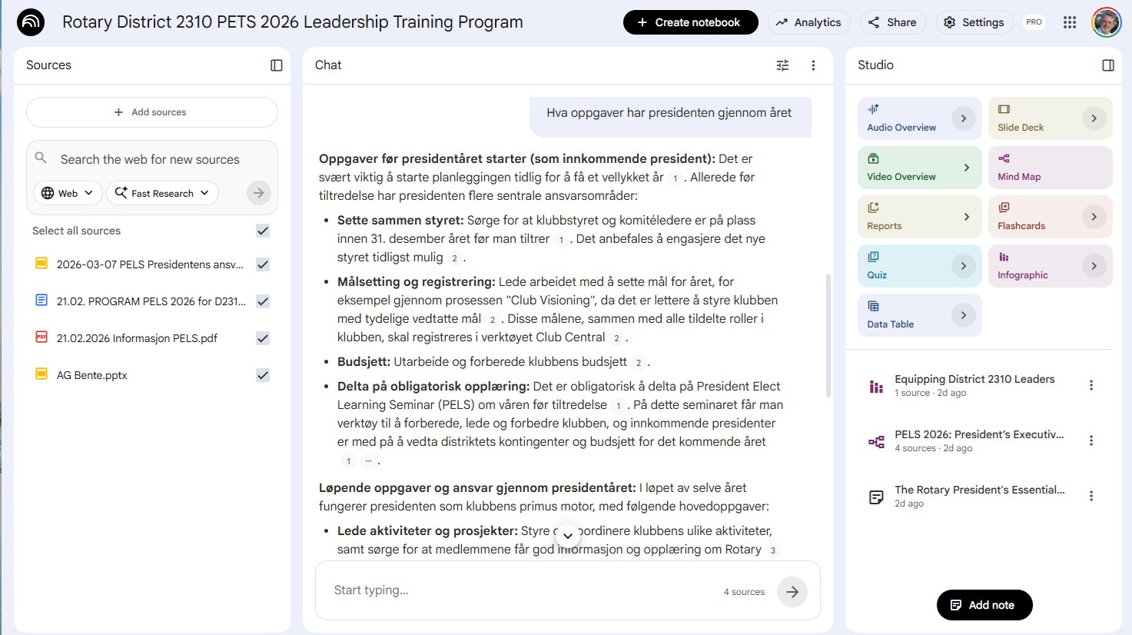1132x635 pixels.
Task: Expand the Fast Research dropdown
Action: (162, 193)
